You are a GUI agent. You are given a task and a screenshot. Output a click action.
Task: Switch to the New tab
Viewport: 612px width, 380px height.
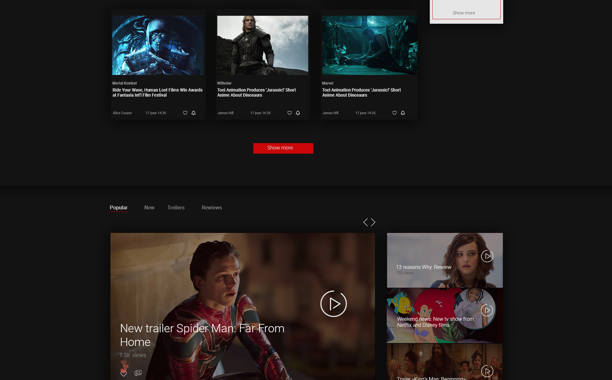tap(149, 208)
